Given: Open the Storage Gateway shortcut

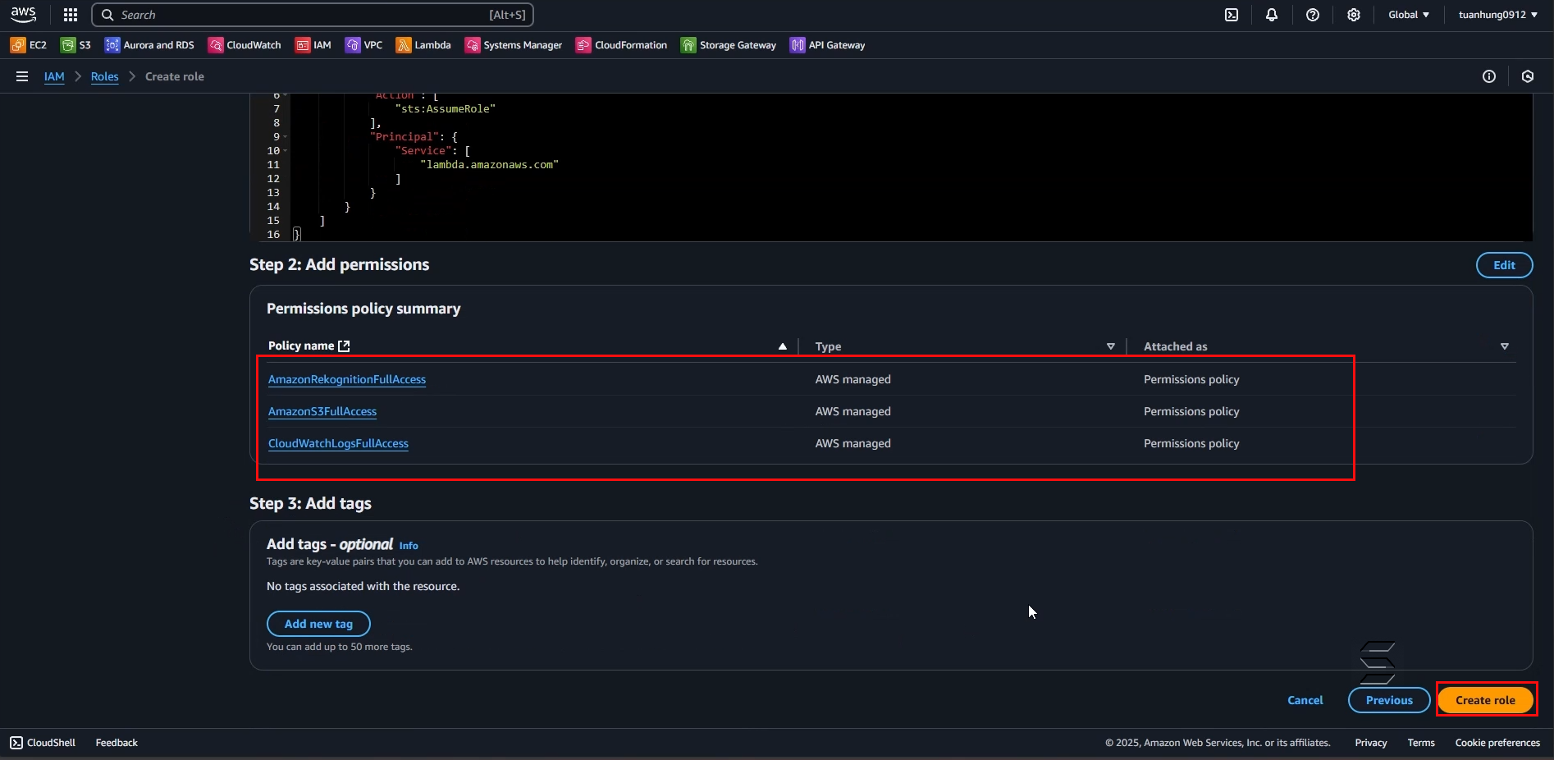Looking at the screenshot, I should pyautogui.click(x=729, y=45).
